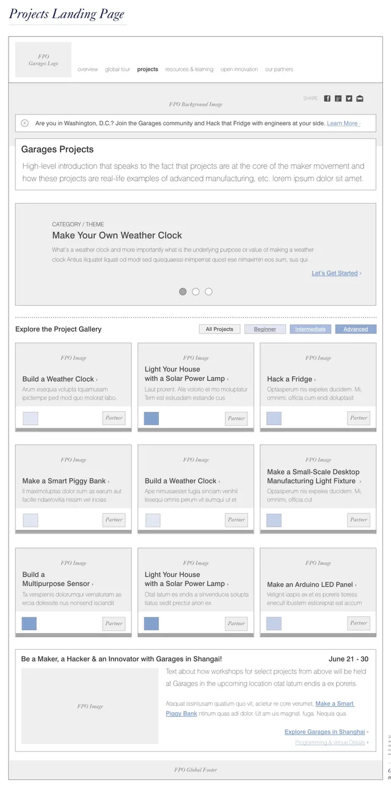The height and width of the screenshot is (788, 391).
Task: Filter gallery by Intermediate level
Action: 310,329
